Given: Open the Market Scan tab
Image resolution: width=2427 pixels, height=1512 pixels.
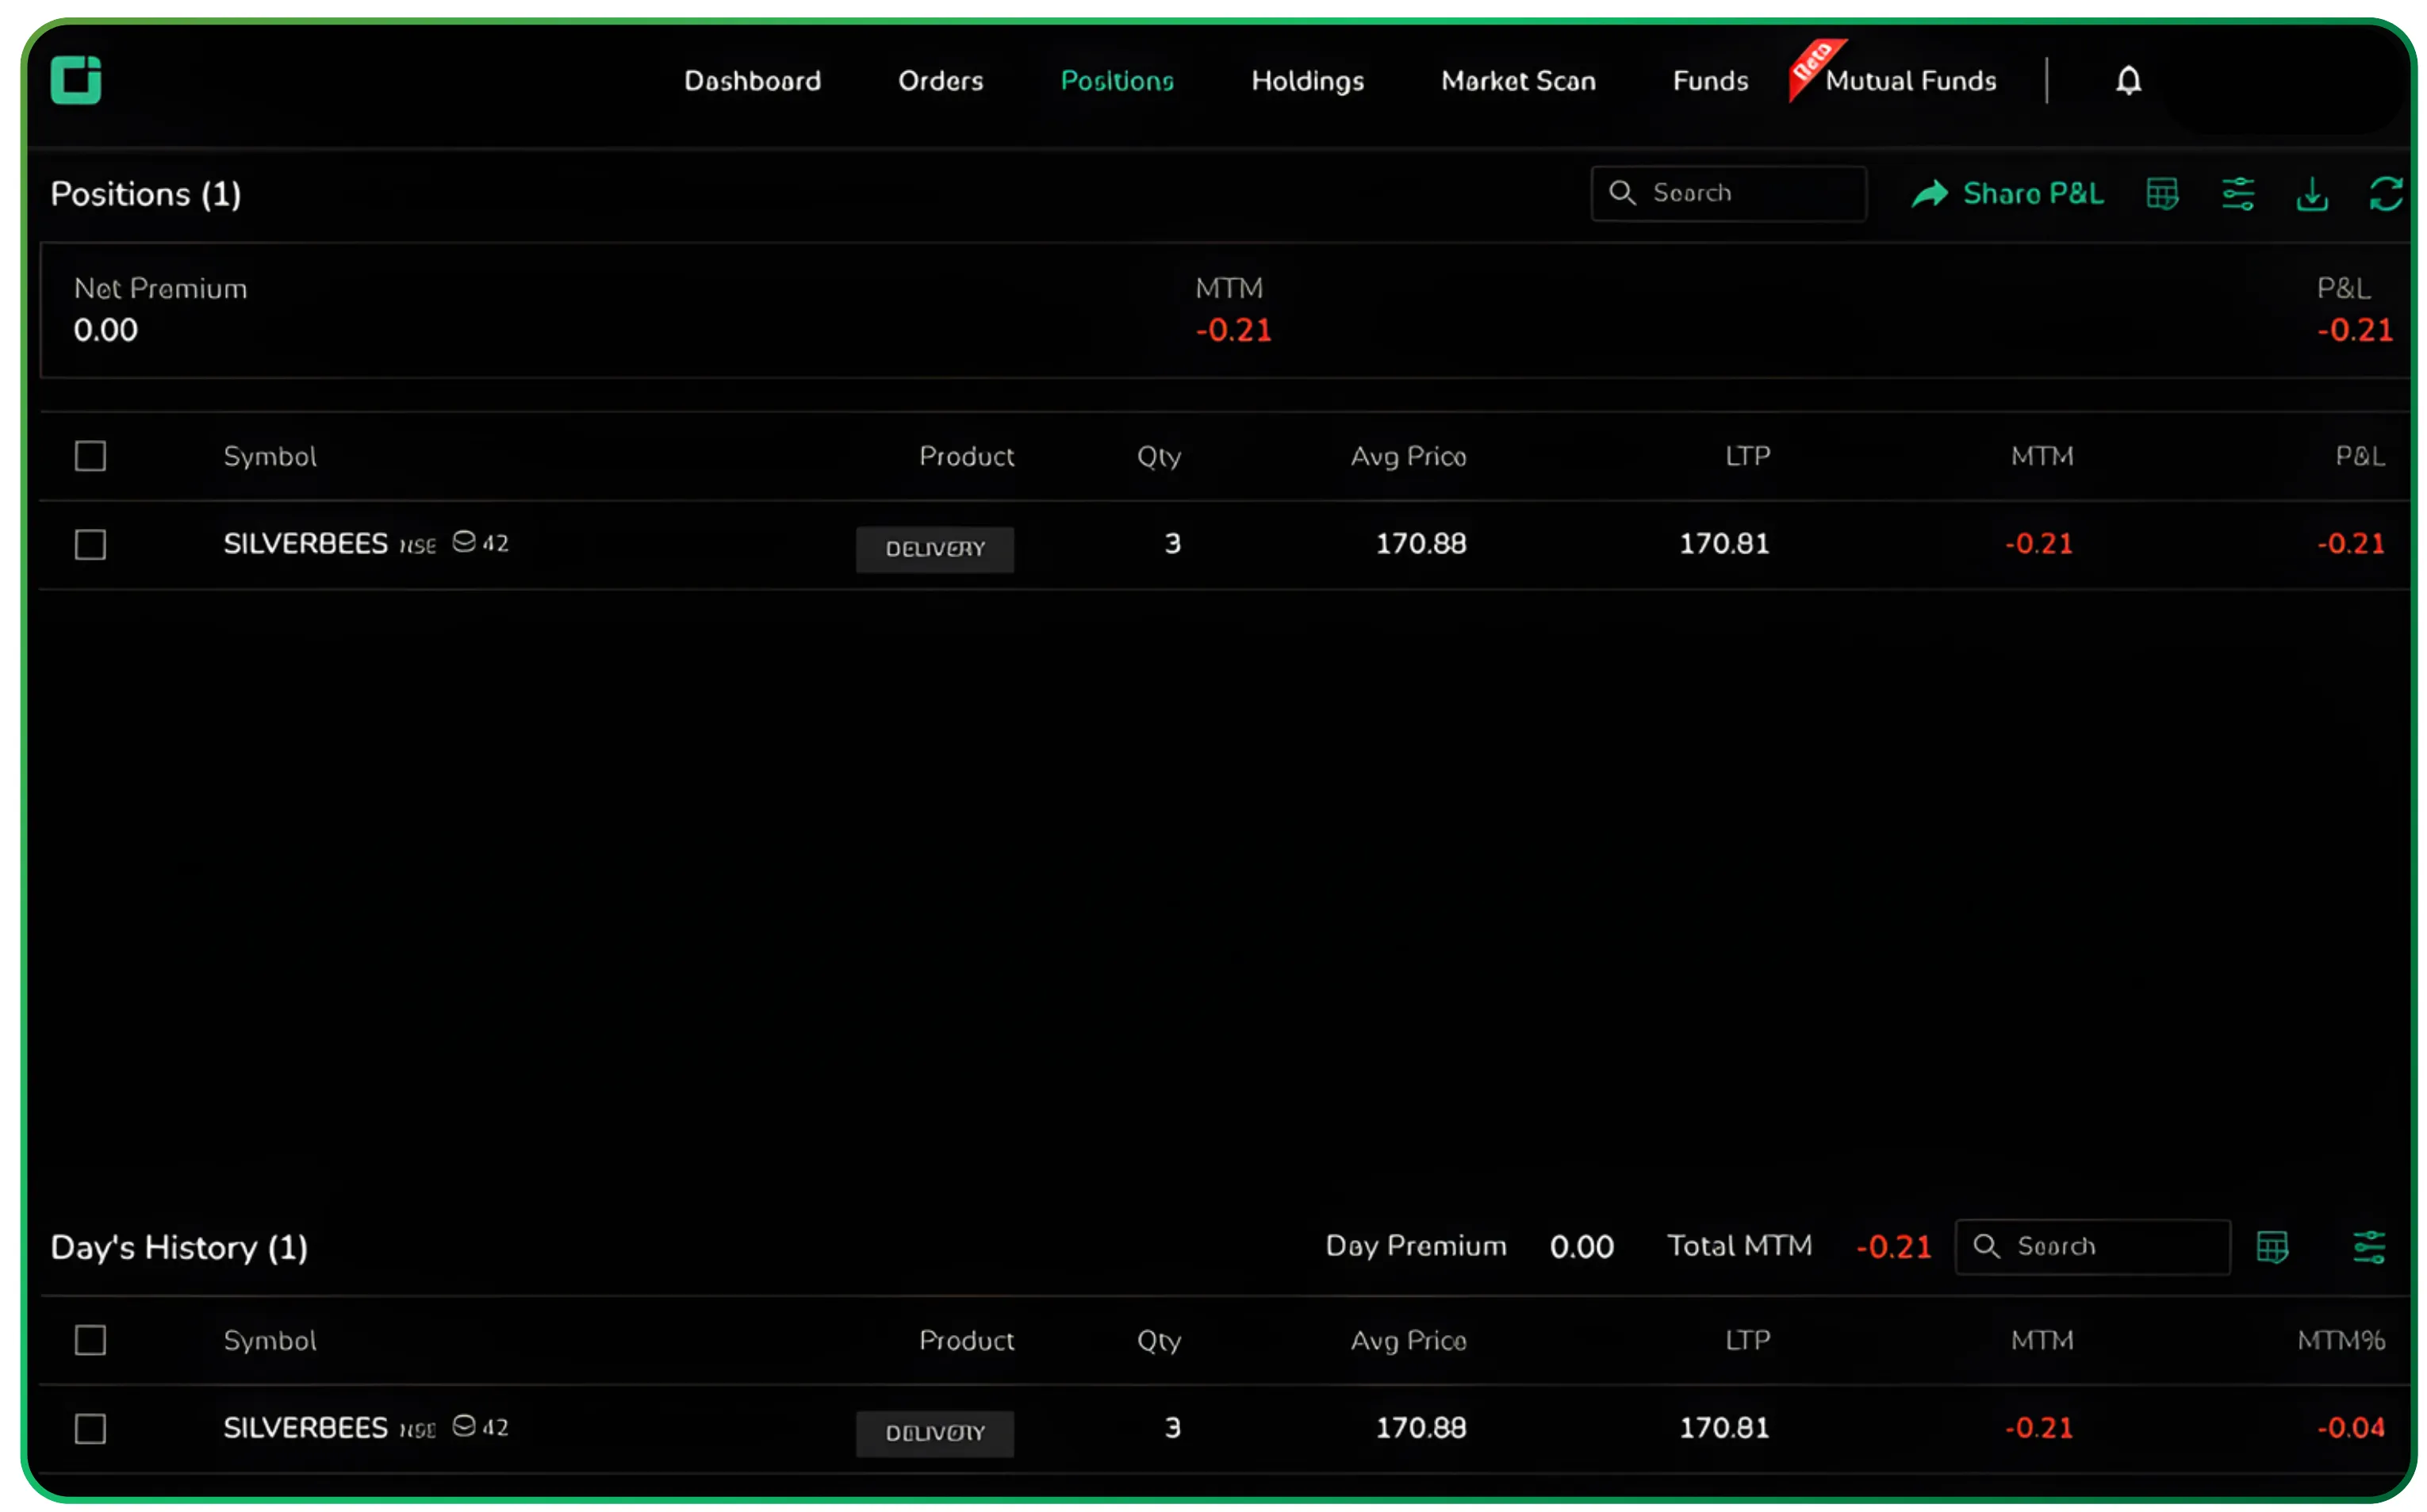Looking at the screenshot, I should click(x=1517, y=80).
